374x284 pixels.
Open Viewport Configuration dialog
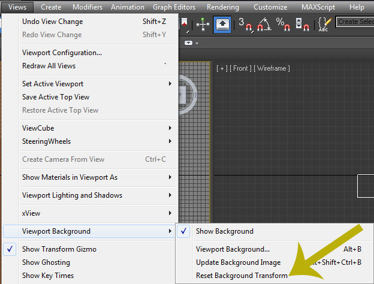tap(91, 53)
